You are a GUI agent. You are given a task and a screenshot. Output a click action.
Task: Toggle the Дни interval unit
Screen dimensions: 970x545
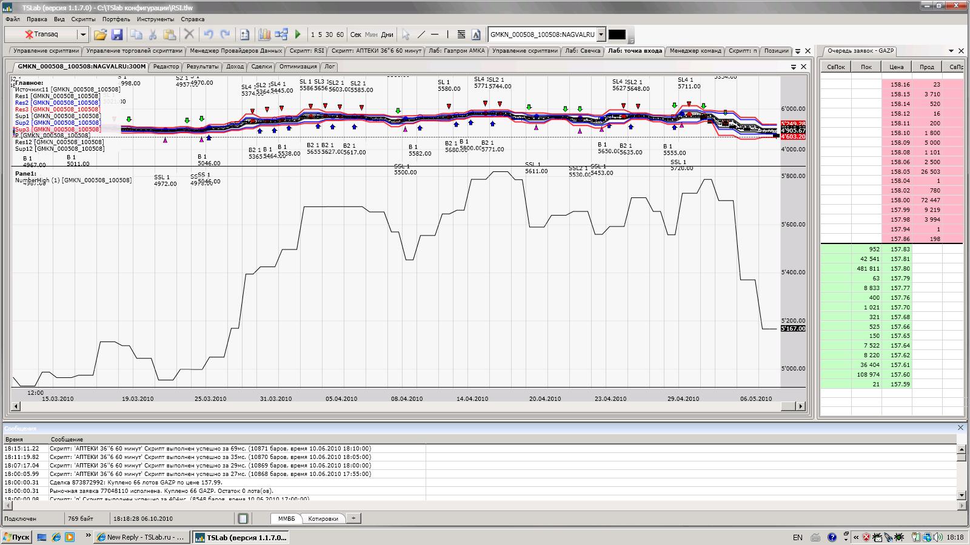pyautogui.click(x=387, y=35)
